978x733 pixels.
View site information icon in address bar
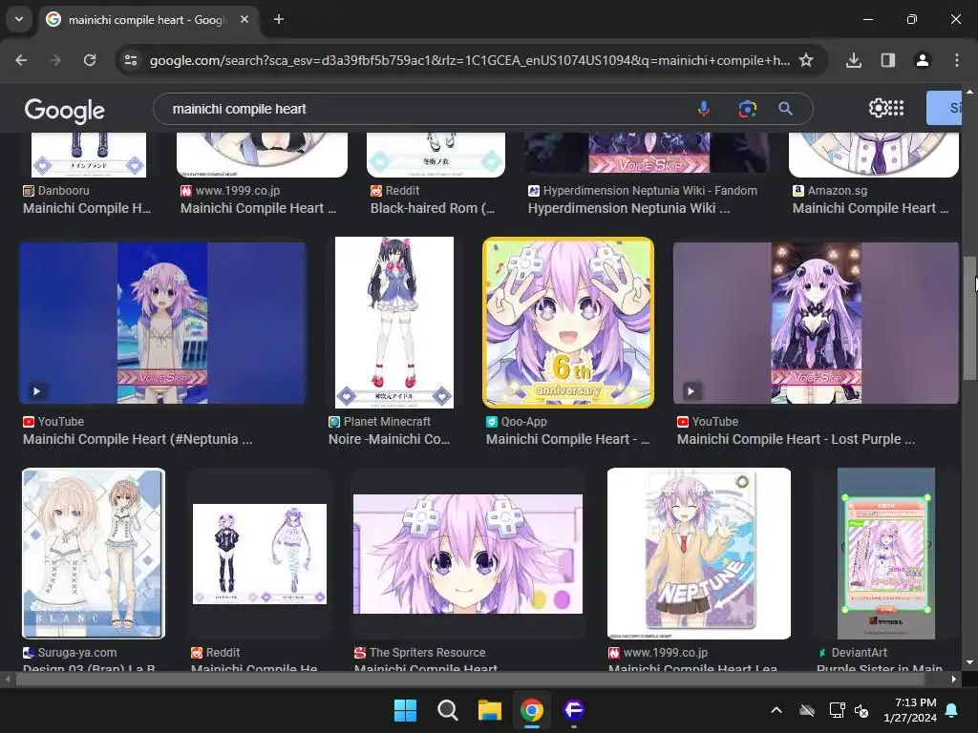(x=131, y=60)
